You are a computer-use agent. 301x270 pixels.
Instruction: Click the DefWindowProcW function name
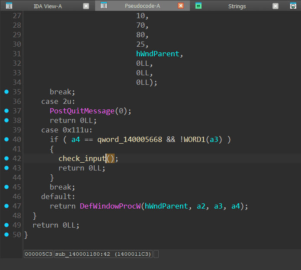click(x=110, y=206)
